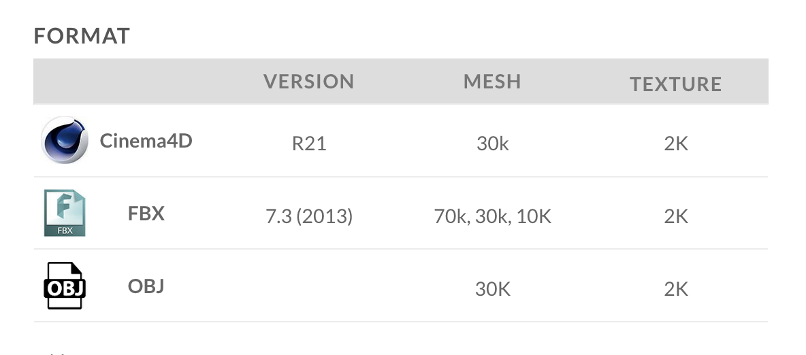This screenshot has height=355, width=806.
Task: Click the FBX file icon
Action: pyautogui.click(x=65, y=213)
